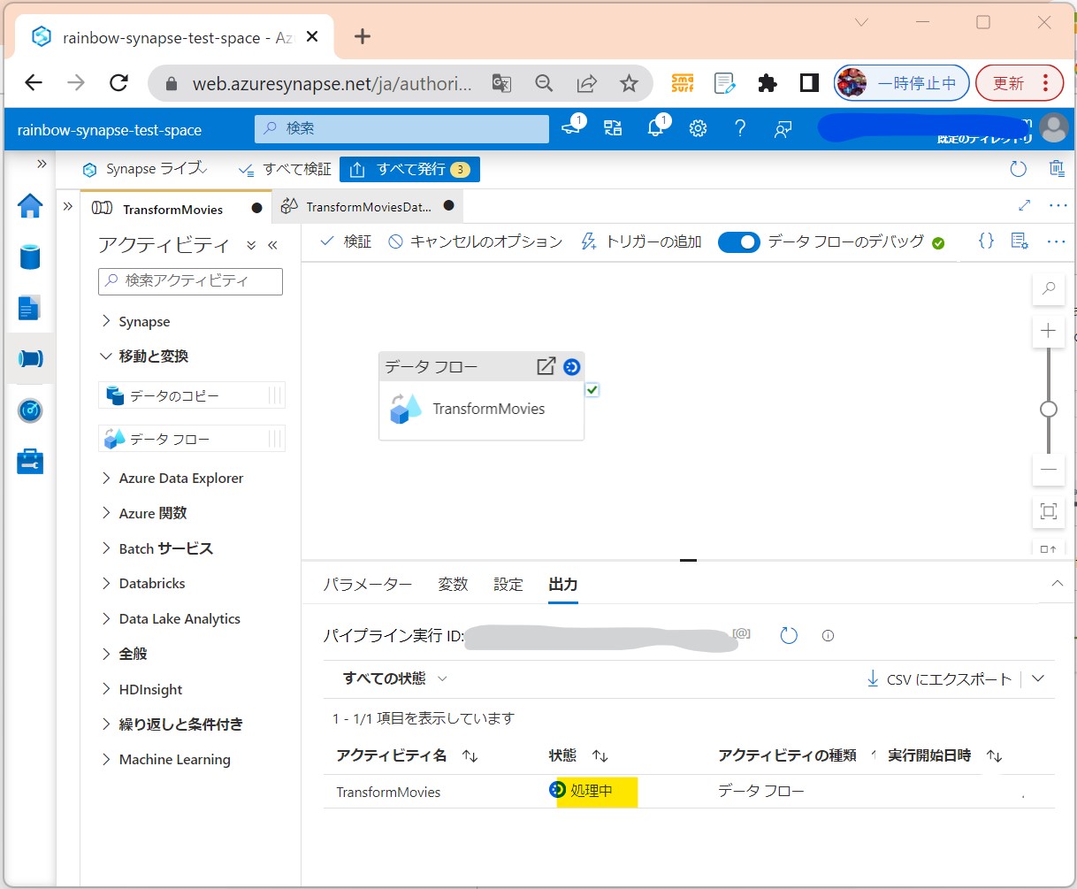Open the pipeline properties icon

pyautogui.click(x=1020, y=241)
